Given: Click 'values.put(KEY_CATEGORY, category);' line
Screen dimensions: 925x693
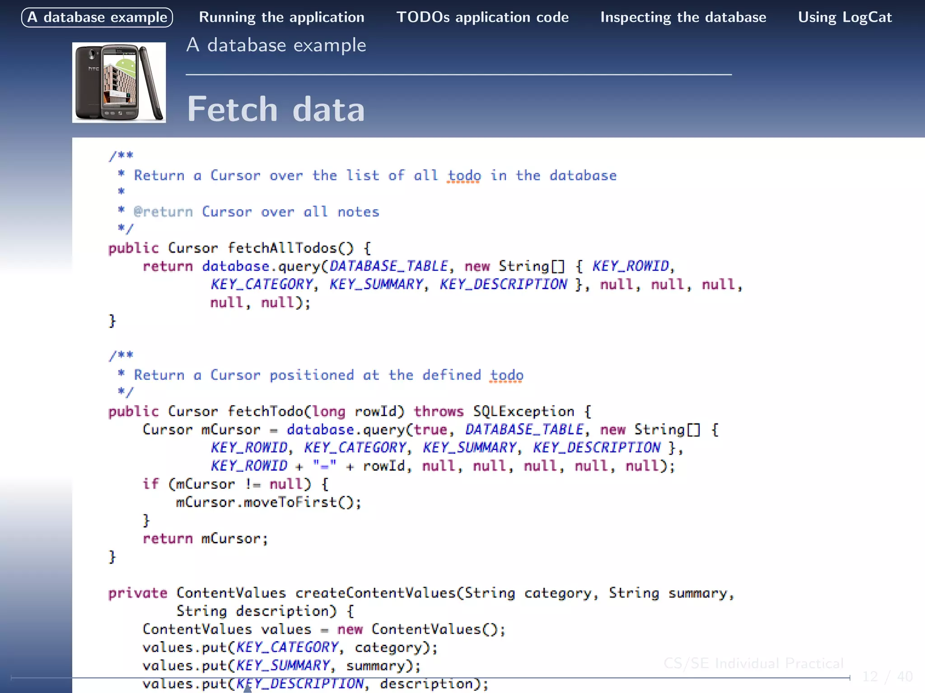Looking at the screenshot, I should pyautogui.click(x=290, y=647).
